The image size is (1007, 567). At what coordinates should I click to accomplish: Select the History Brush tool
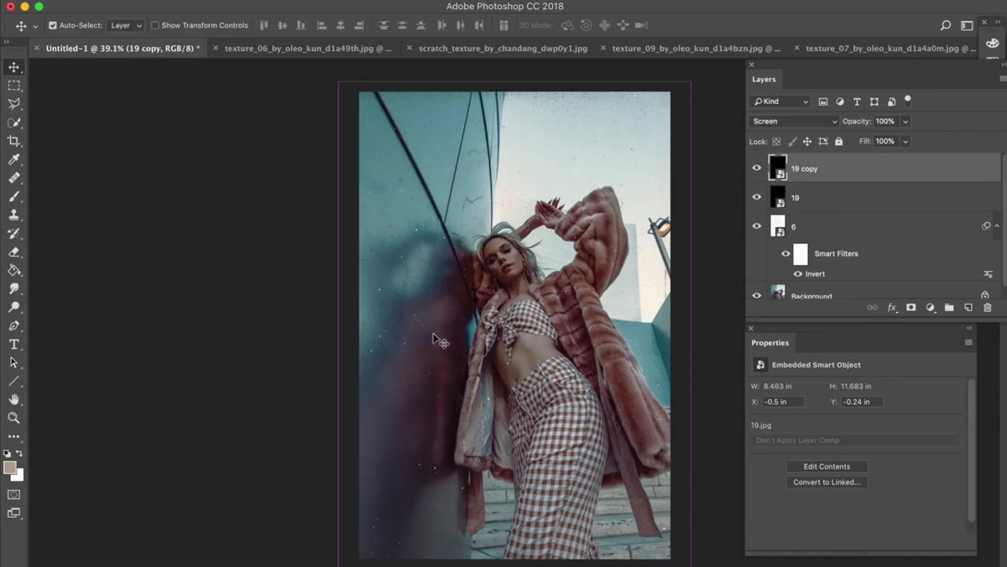(x=13, y=233)
